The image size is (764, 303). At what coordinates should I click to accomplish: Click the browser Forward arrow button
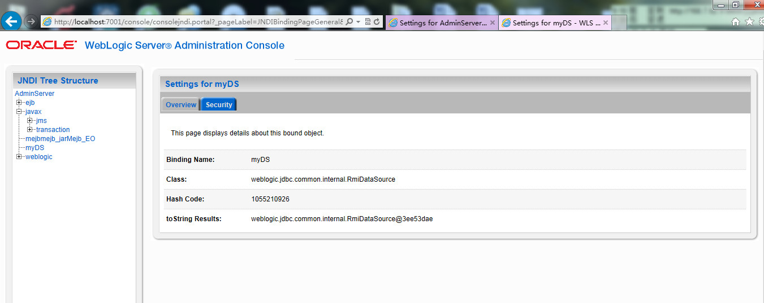[x=32, y=21]
